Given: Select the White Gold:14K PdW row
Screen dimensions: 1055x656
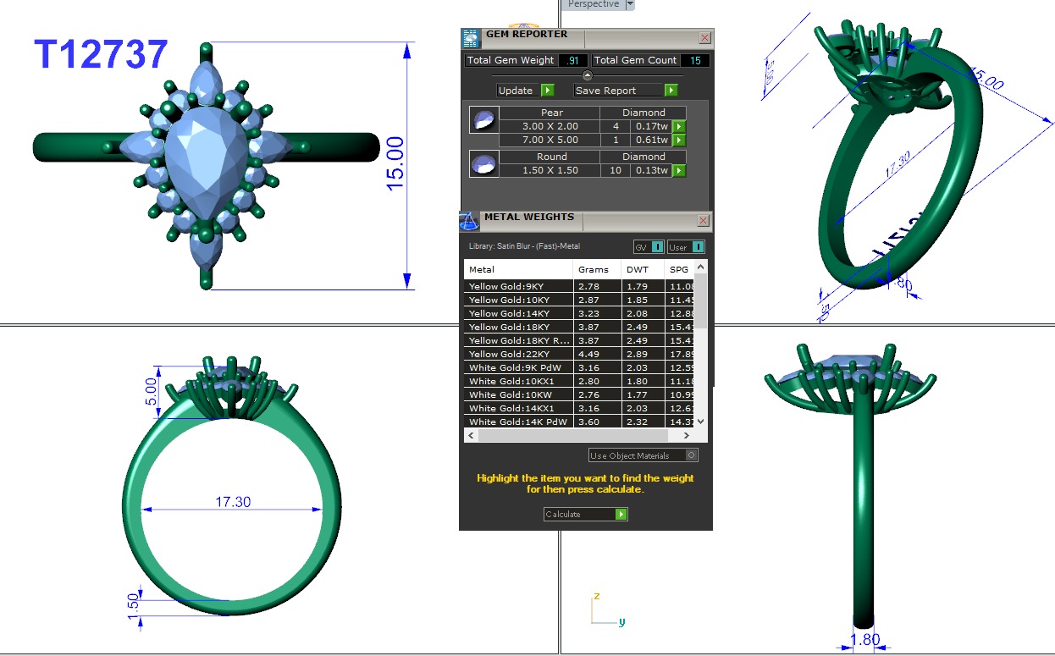Looking at the screenshot, I should 579,422.
